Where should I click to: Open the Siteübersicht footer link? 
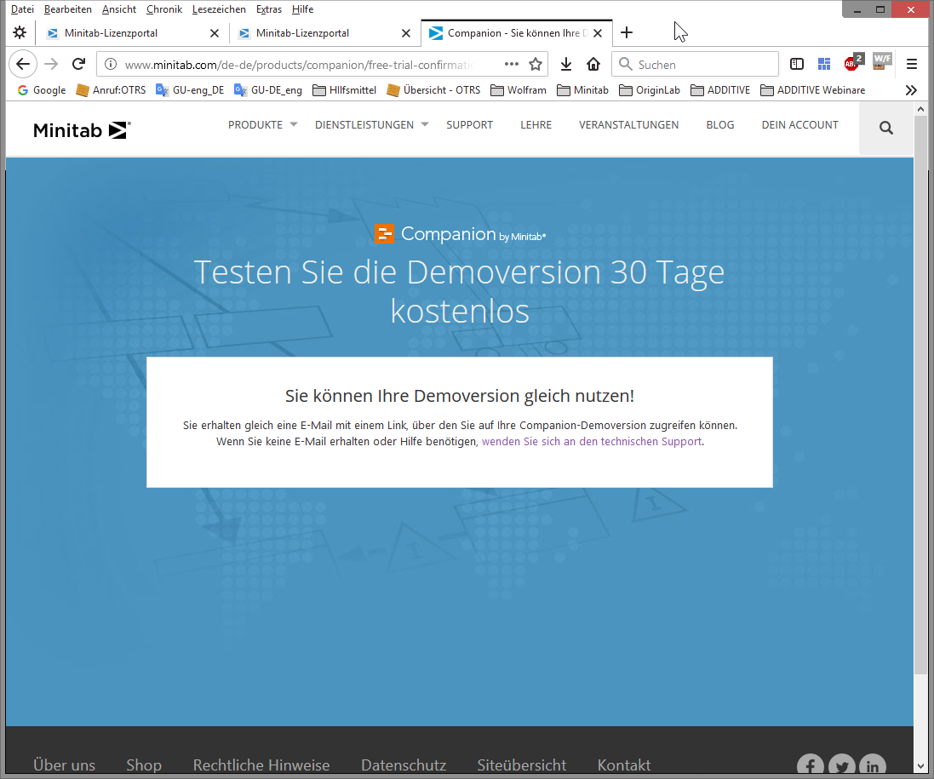click(x=522, y=765)
